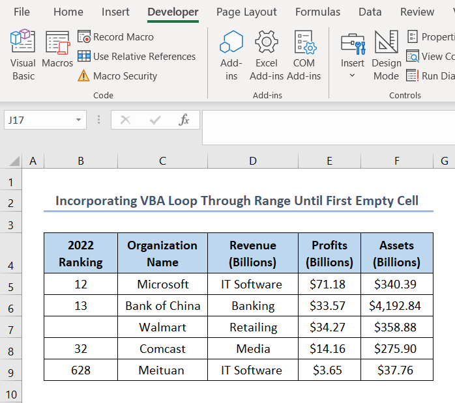Select the 'Profits (Billions)' header cell
This screenshot has height=403, width=455.
(329, 253)
